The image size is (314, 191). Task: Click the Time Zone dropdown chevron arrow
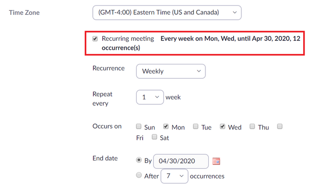(x=235, y=13)
